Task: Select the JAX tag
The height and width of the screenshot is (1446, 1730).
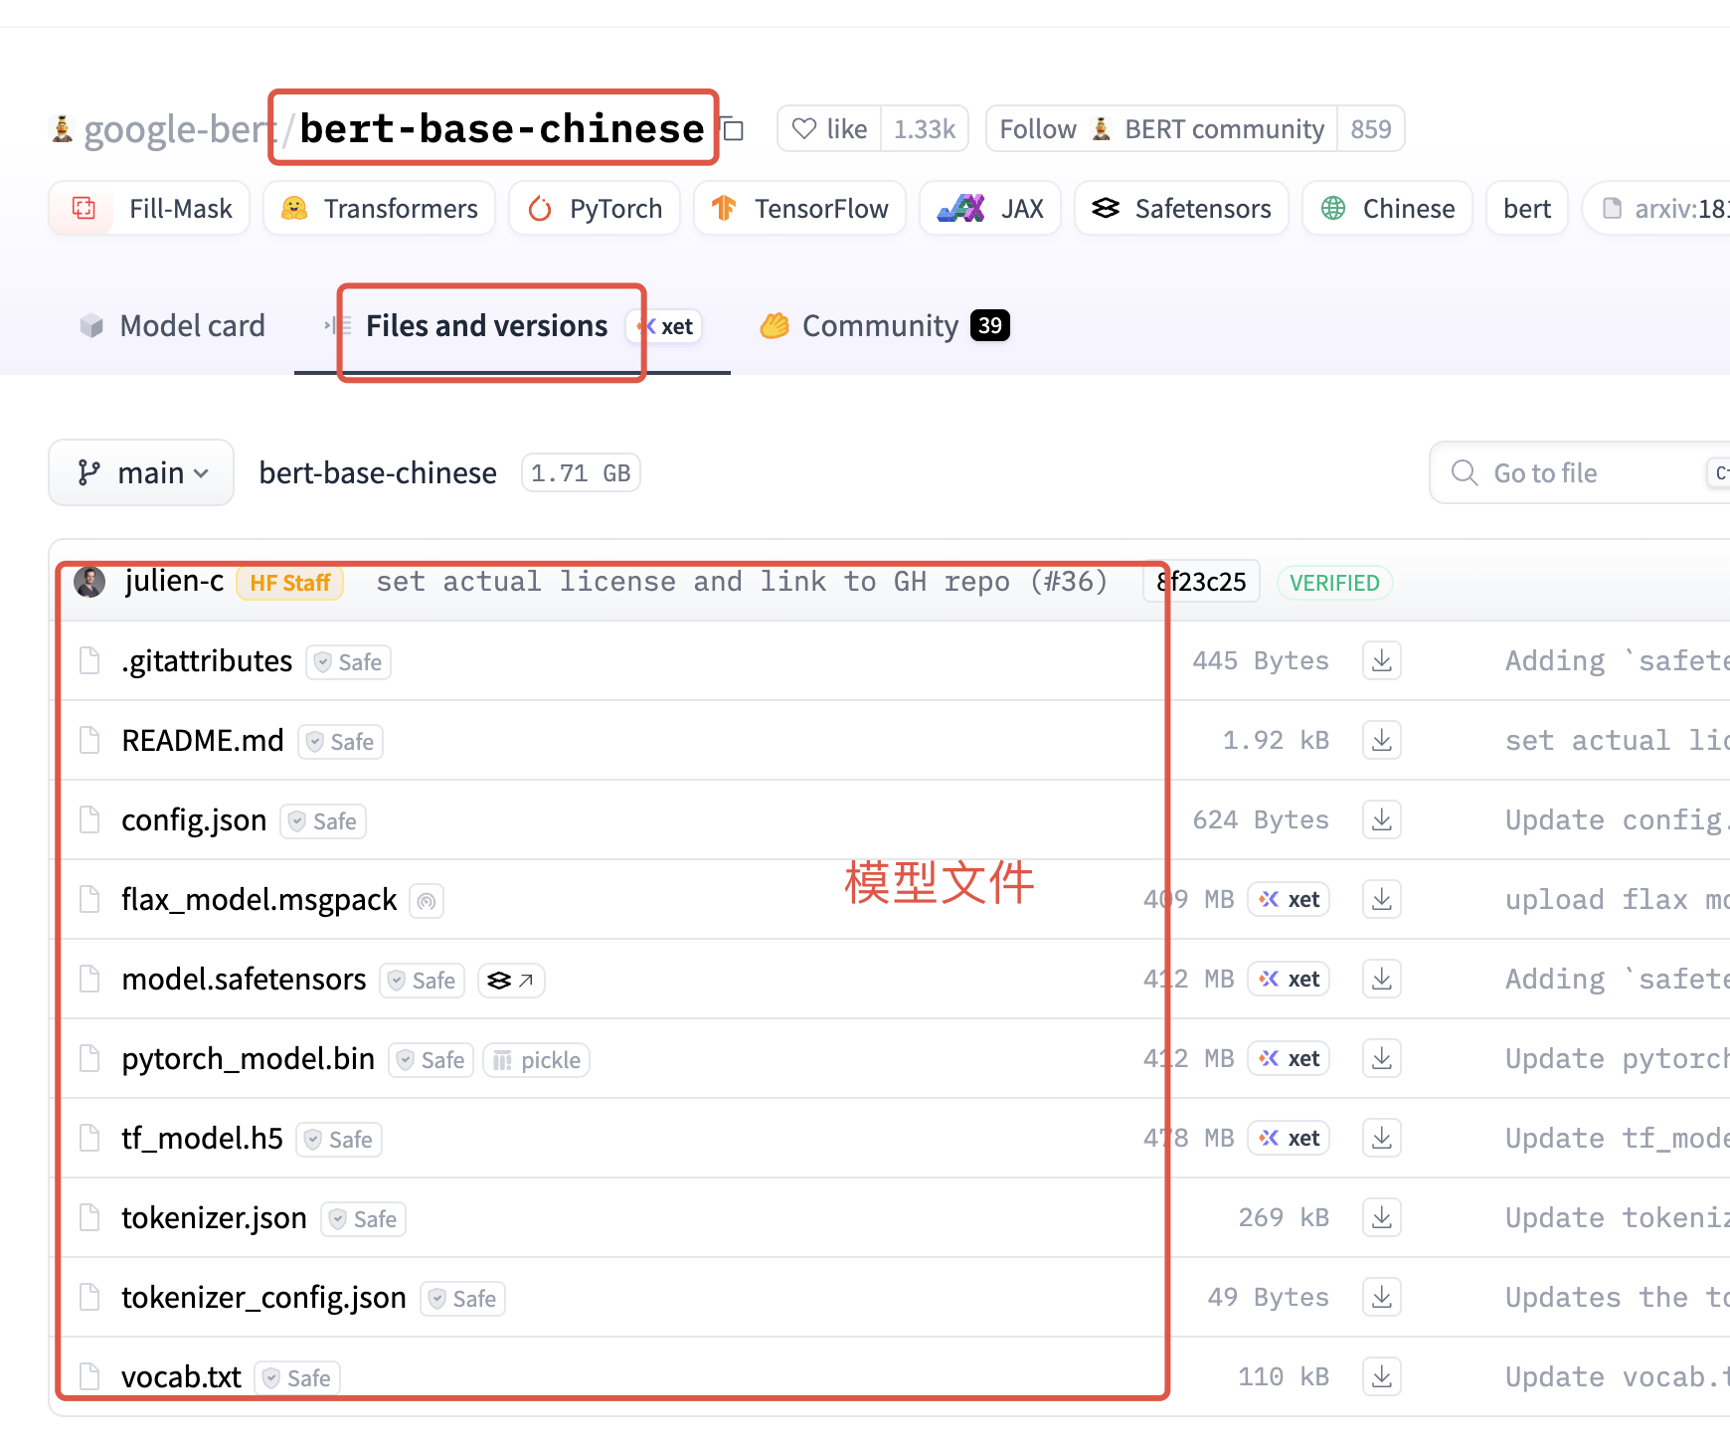Action: 990,209
